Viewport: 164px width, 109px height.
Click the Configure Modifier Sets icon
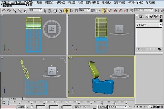pyautogui.click(x=160, y=49)
